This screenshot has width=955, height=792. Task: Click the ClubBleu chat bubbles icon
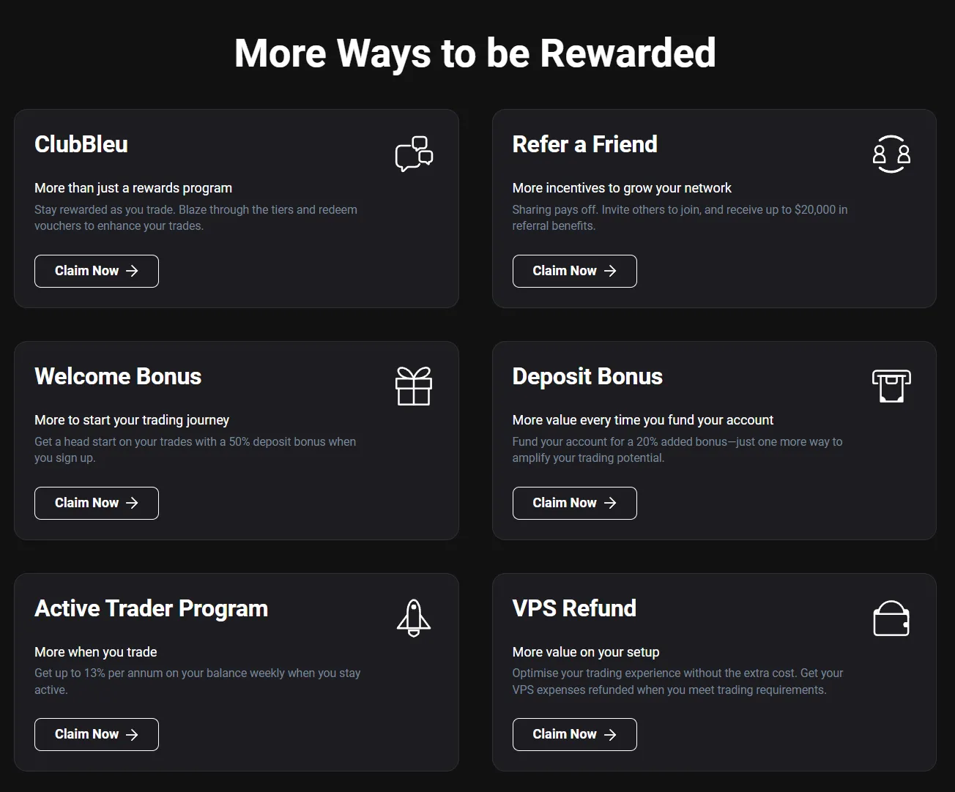[x=414, y=154]
